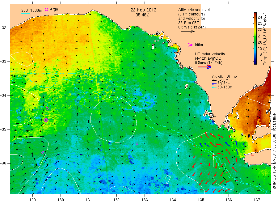Click the black altimetric velocity reference arrow
Image resolution: width=278 pixels, height=204 pixels.
[188, 32]
